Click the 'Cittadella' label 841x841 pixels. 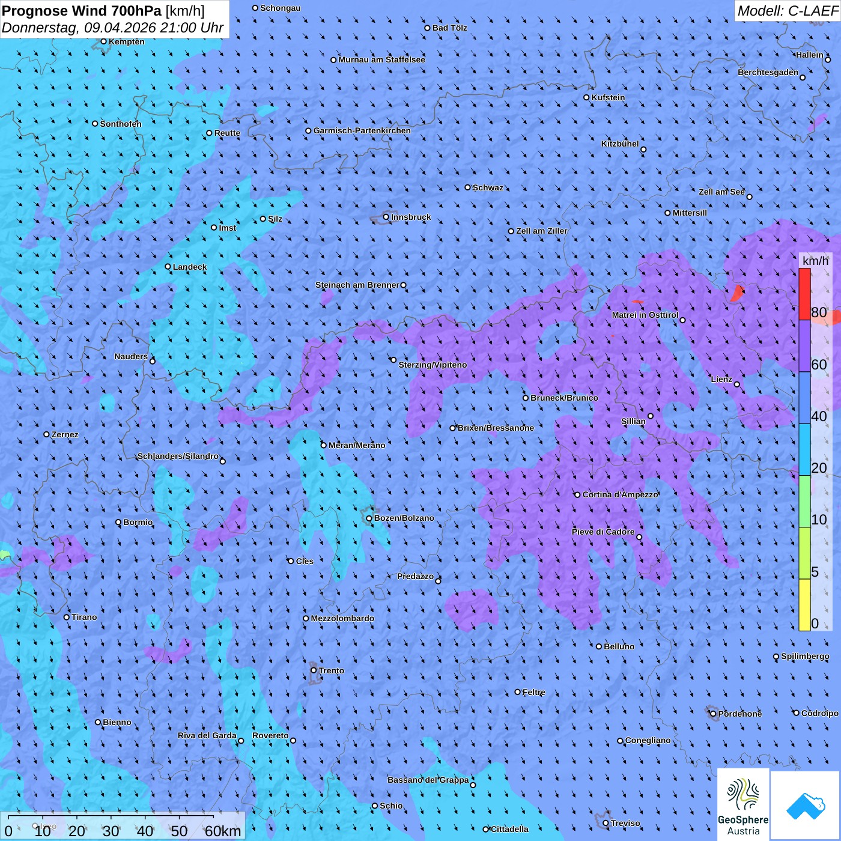tap(509, 829)
